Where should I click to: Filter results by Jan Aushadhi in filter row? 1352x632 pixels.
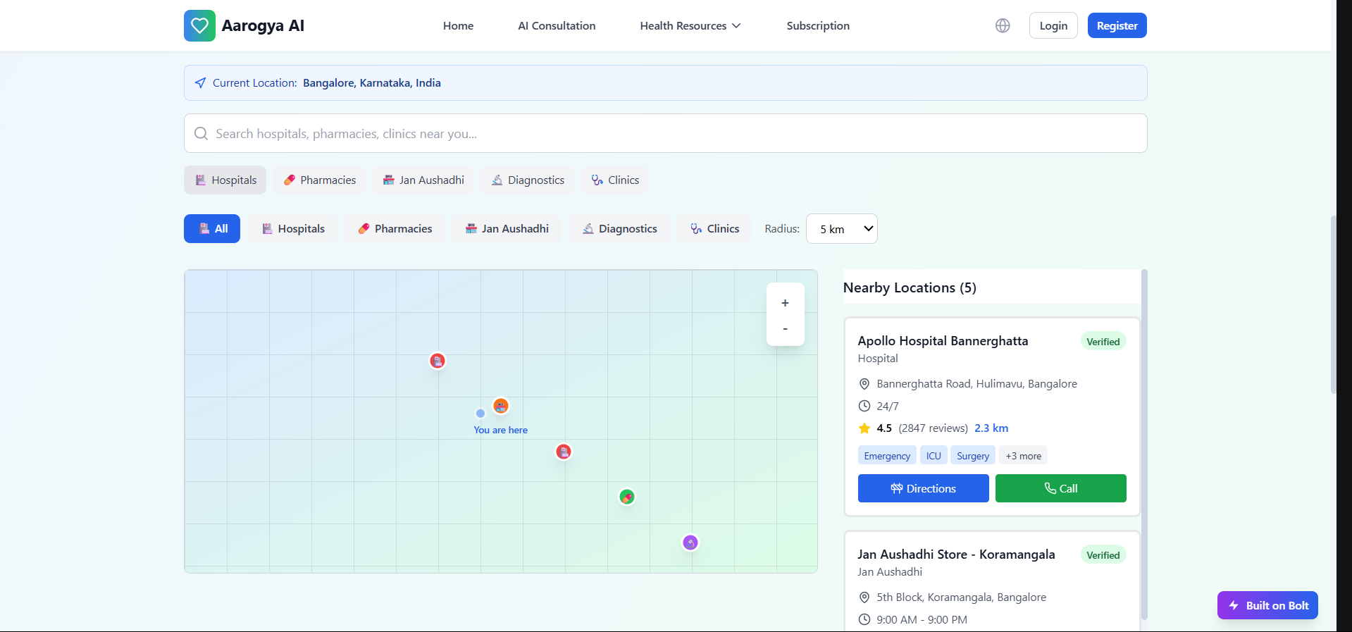point(507,228)
